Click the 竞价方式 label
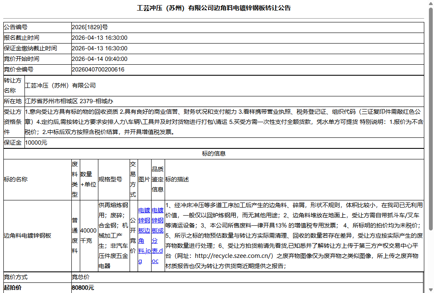This screenshot has width=434, height=293. pos(16,277)
